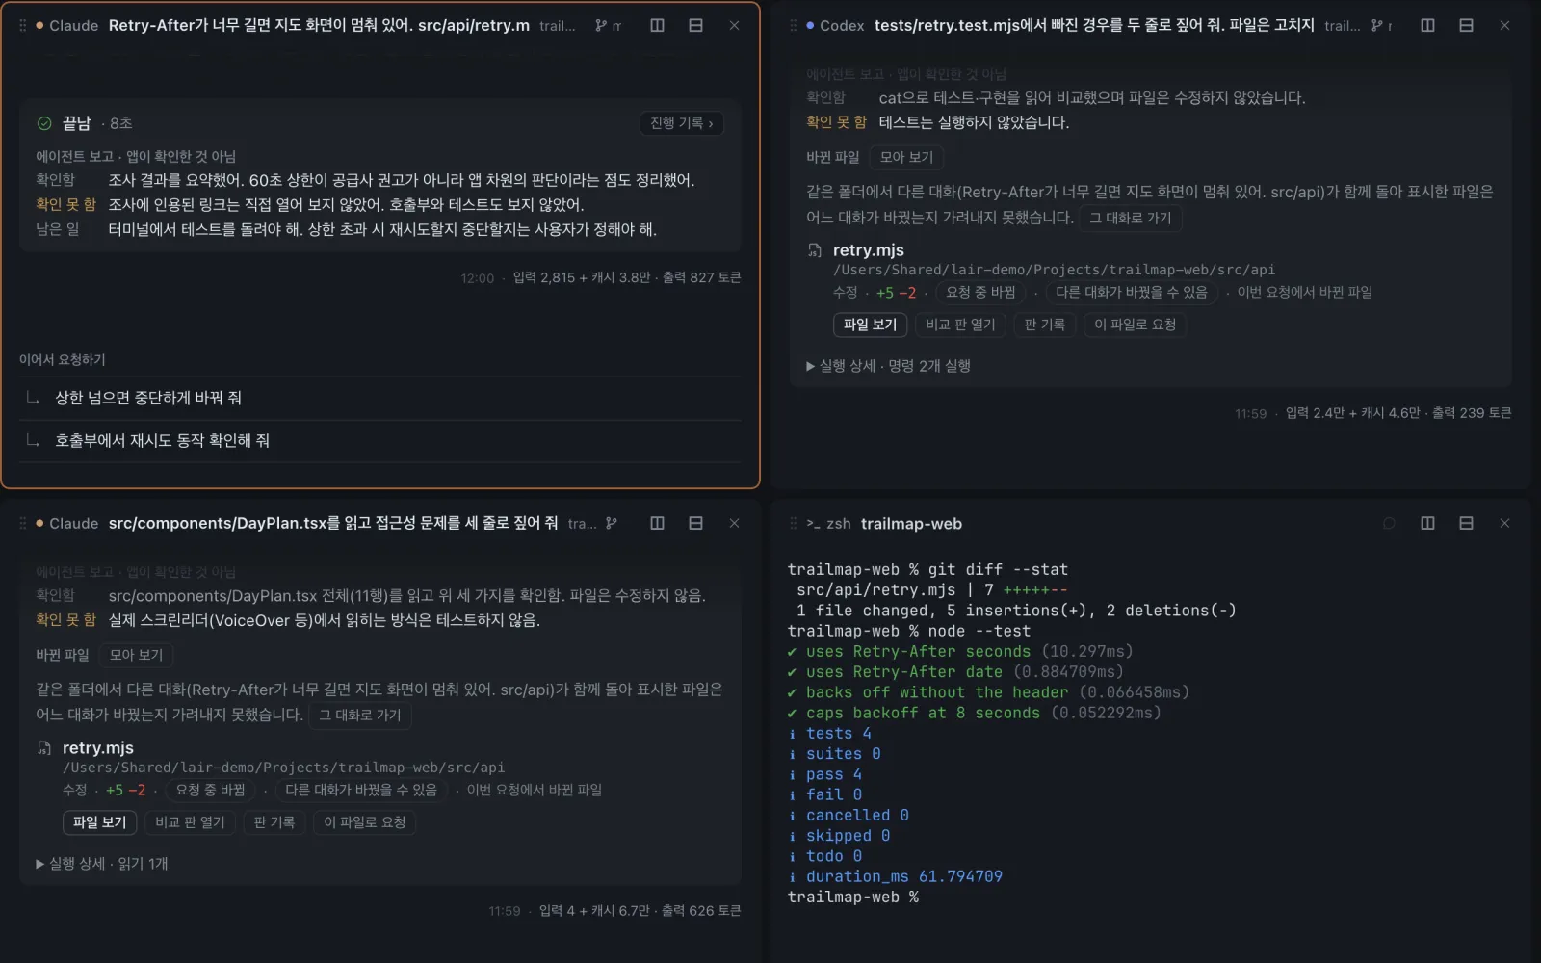Screen dimensions: 1541x963
Task: Grab the drag handle of the Retry-After Claude pane
Action: click(23, 26)
